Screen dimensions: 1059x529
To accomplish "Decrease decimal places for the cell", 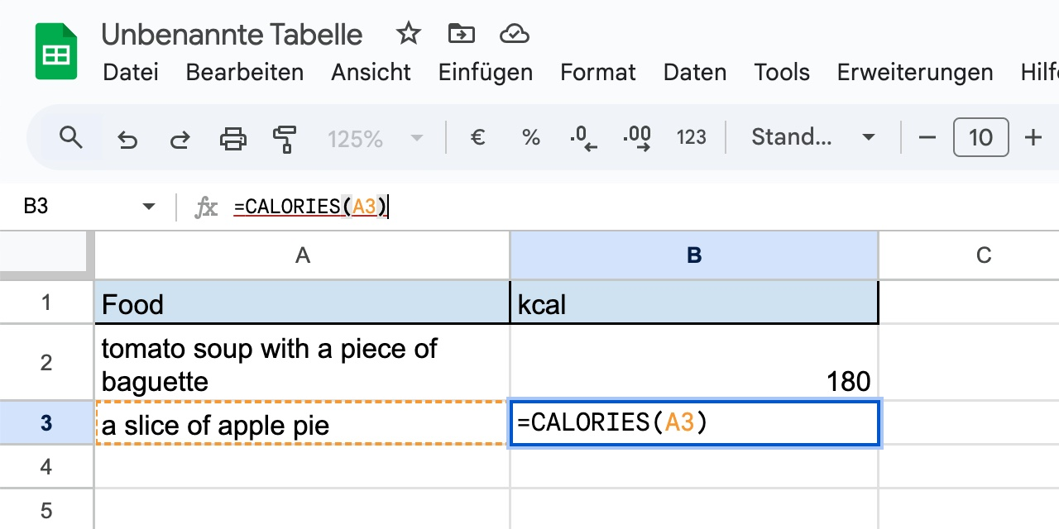I will 583,137.
